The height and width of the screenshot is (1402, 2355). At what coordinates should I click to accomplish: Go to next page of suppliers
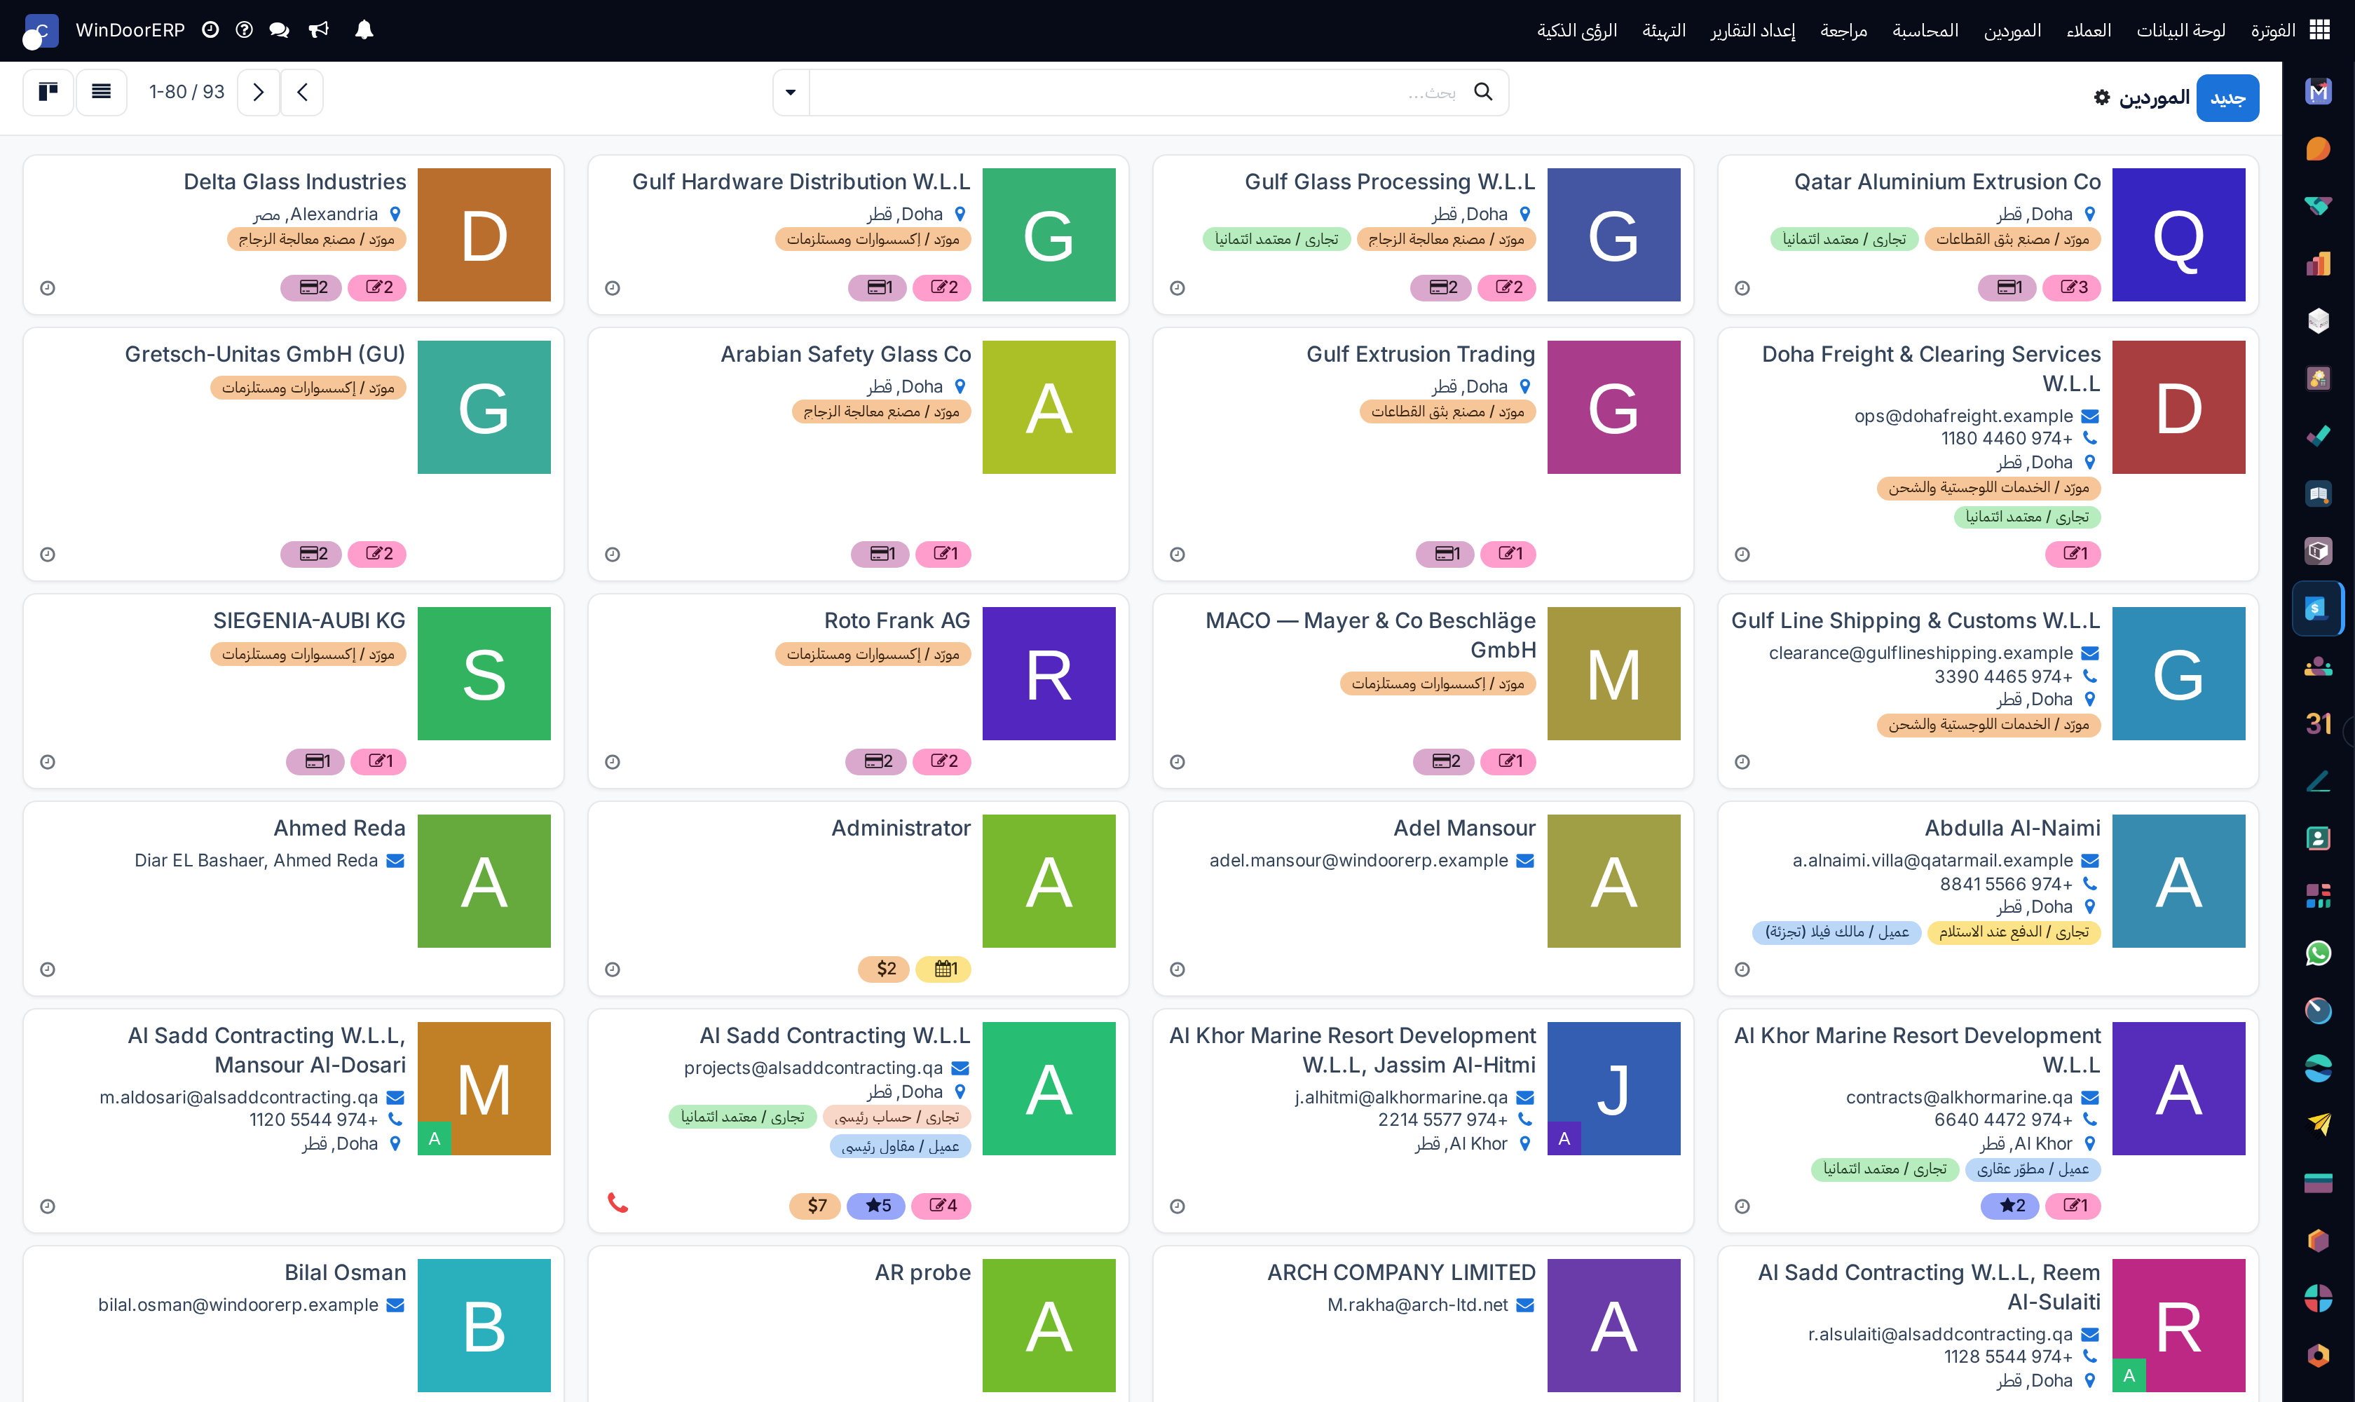point(258,92)
